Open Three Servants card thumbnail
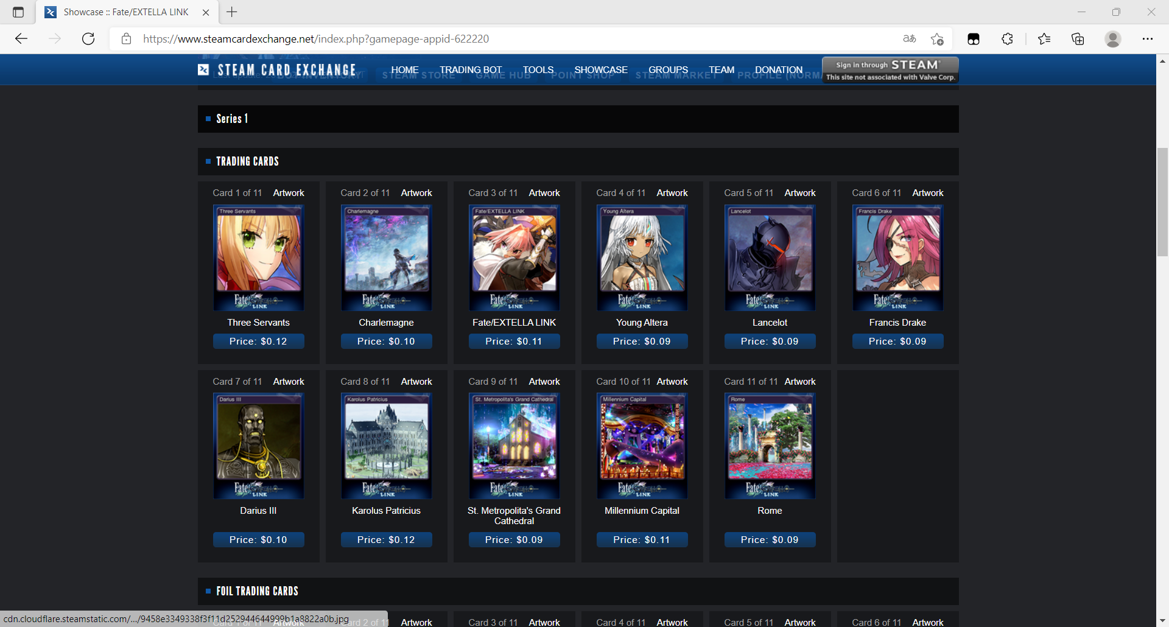Screen dimensions: 1169x627 pos(259,257)
